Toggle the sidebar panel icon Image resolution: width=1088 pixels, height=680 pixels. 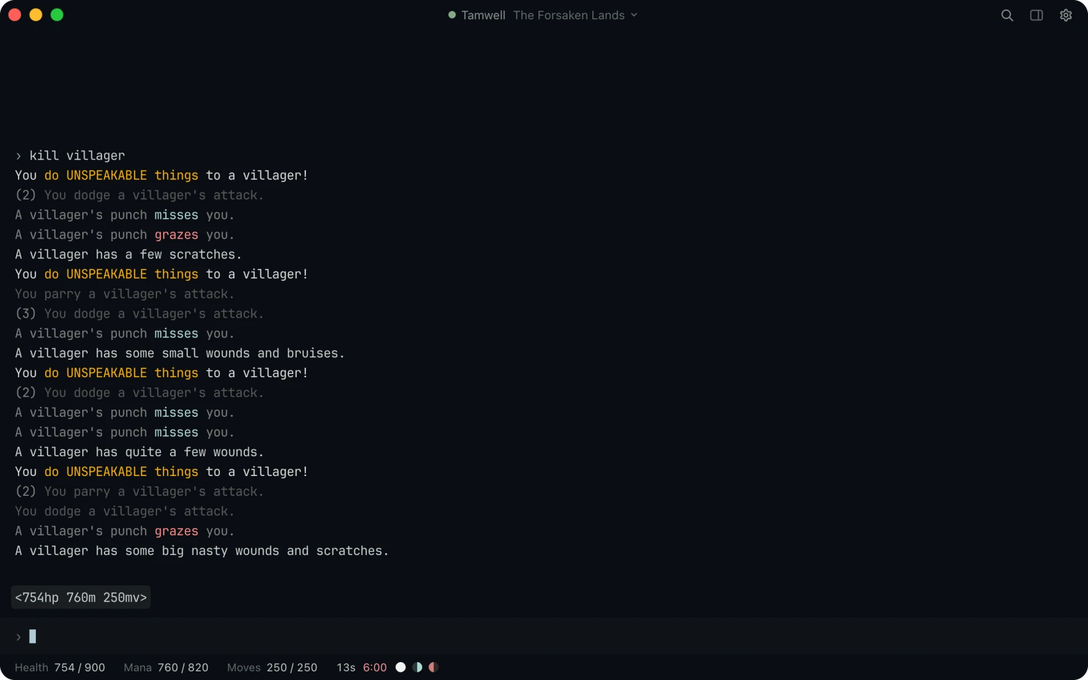1037,15
